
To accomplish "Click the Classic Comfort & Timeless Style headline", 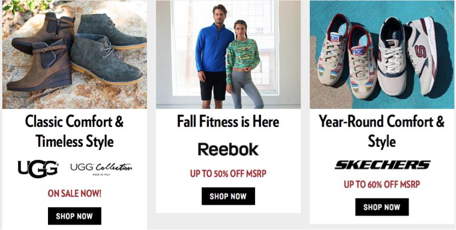I will point(74,131).
